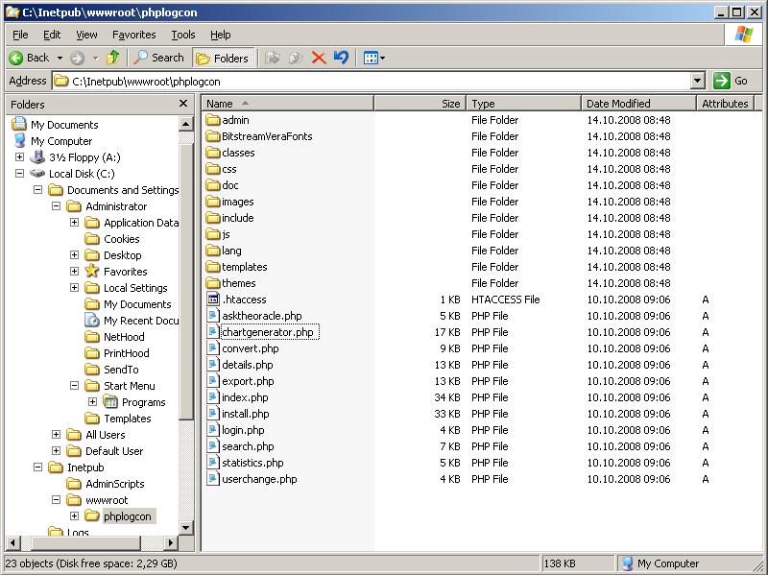
Task: Sort by the Type column header
Action: click(523, 104)
